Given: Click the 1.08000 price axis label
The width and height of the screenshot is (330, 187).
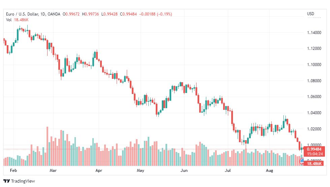Looking at the screenshot, I should click(x=314, y=81).
